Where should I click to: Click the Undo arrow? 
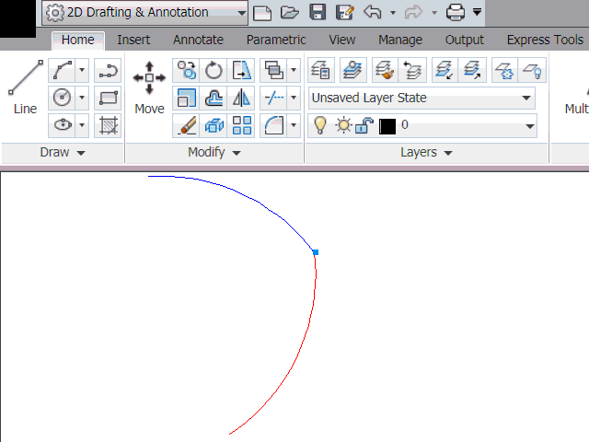click(x=372, y=12)
